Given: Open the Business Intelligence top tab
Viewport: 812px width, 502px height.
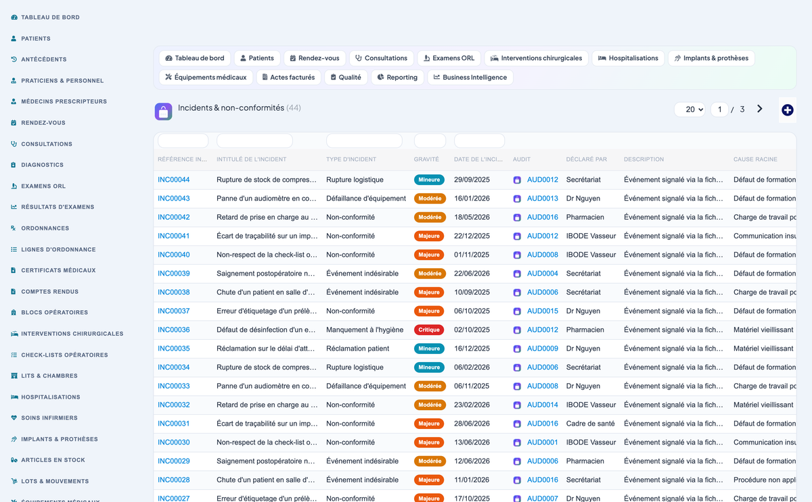Looking at the screenshot, I should click(470, 78).
